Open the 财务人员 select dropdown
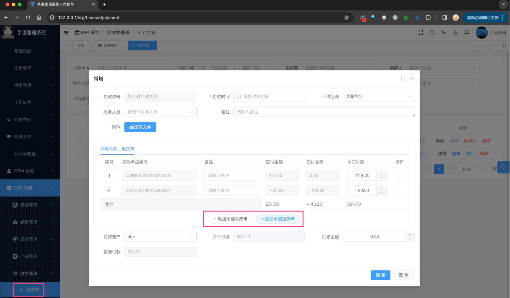Viewport: 510px width, 298px height. [160, 112]
